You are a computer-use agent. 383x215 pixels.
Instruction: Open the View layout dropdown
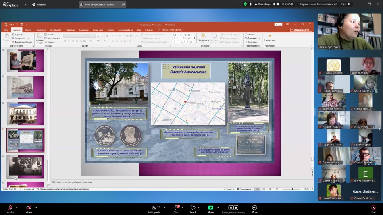coord(345,4)
